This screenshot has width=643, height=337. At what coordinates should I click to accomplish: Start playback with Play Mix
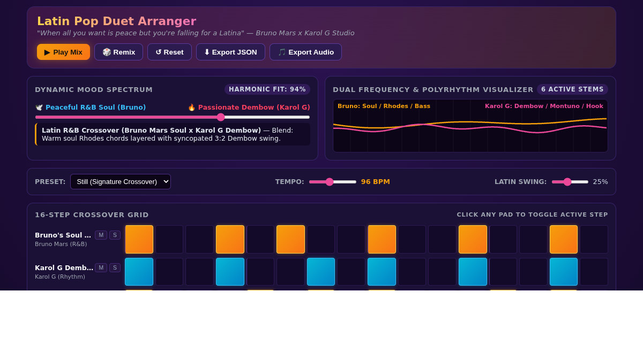(x=63, y=52)
